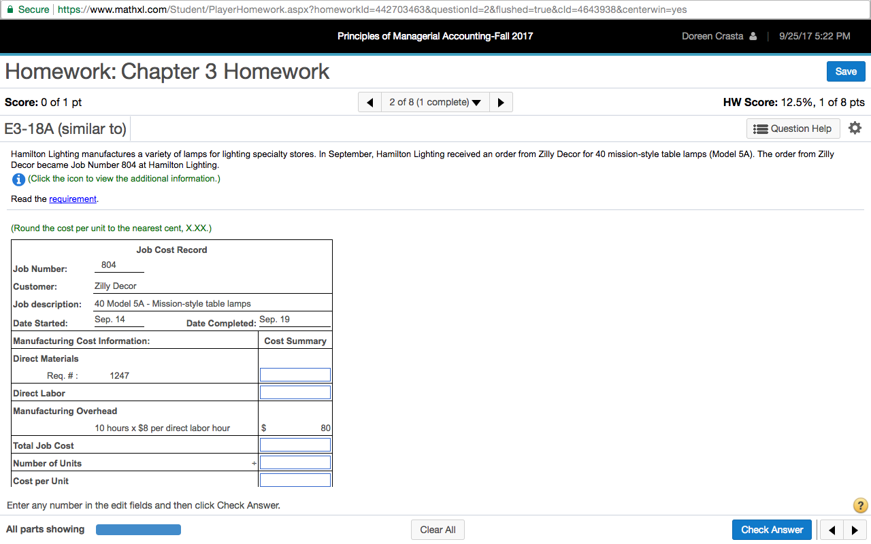The image size is (871, 544).
Task: Click the 'All parts showing' label
Action: coord(46,529)
